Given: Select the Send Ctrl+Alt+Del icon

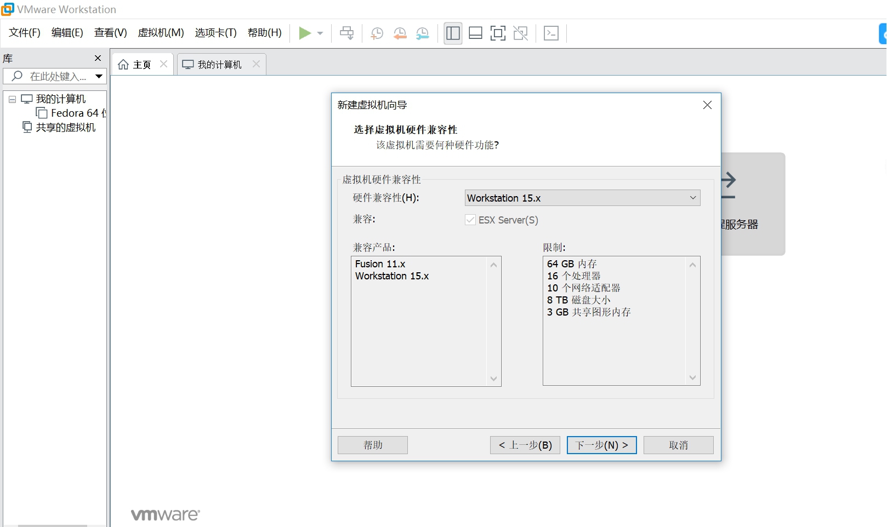Looking at the screenshot, I should point(346,33).
